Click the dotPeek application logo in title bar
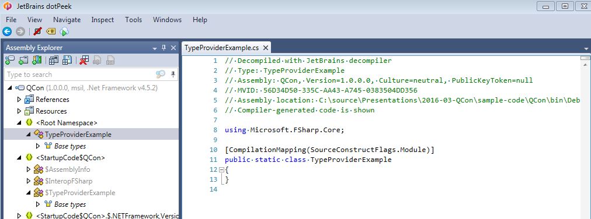 point(6,6)
